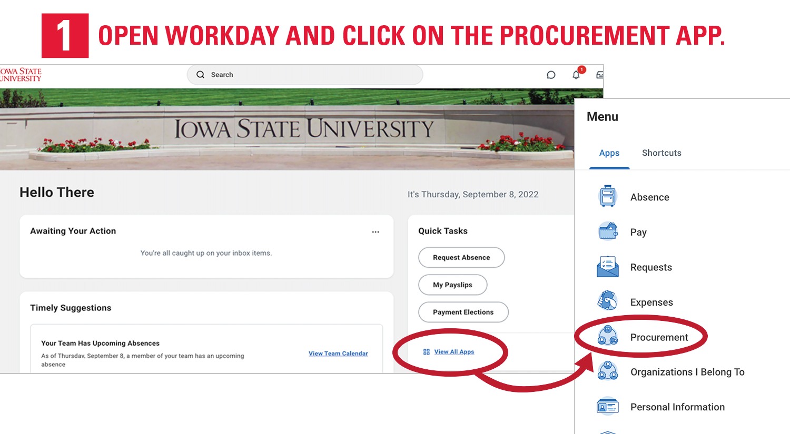
Task: Click the Request Absence button
Action: point(461,257)
